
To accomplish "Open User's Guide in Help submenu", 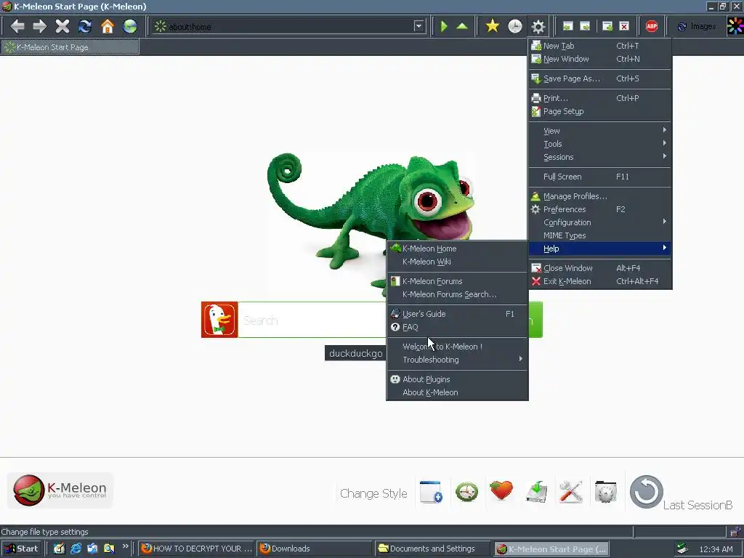I will [458, 314].
